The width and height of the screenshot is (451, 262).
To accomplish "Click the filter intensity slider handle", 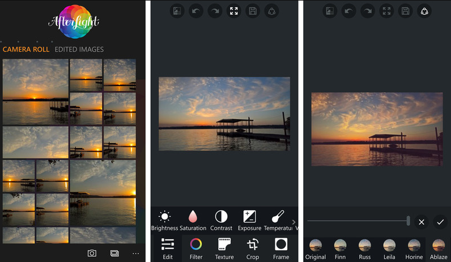I will point(408,221).
